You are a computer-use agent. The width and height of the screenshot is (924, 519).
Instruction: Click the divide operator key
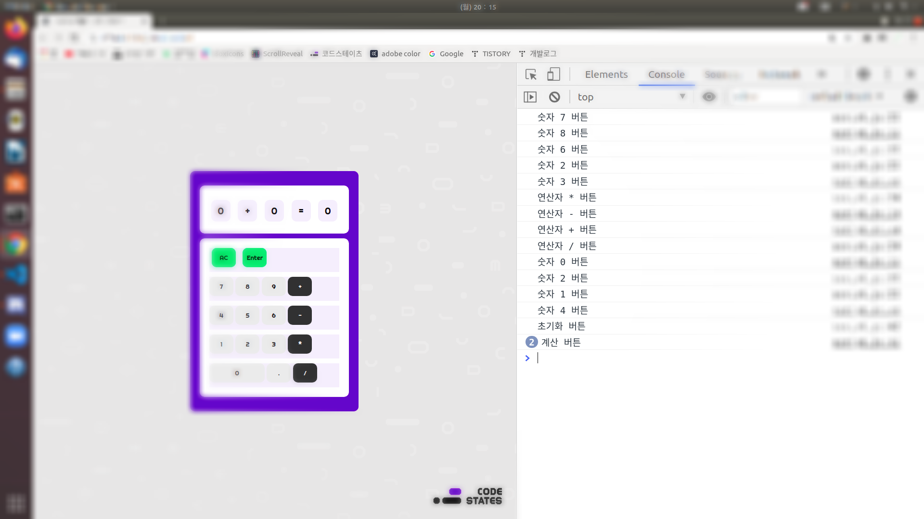click(x=305, y=373)
